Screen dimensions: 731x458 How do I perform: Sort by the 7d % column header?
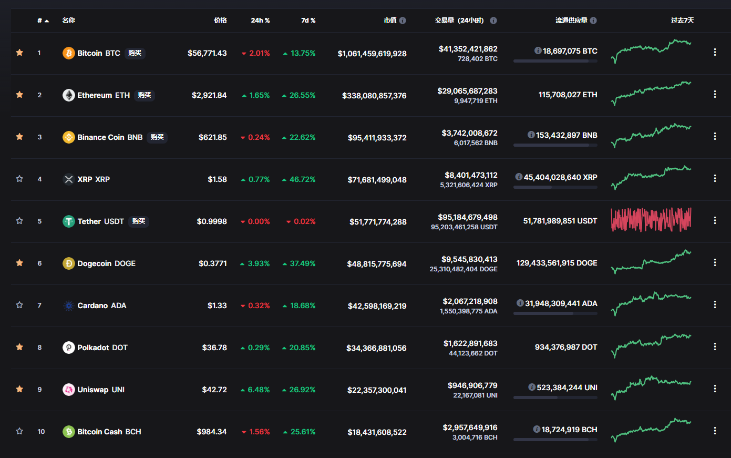pos(308,21)
